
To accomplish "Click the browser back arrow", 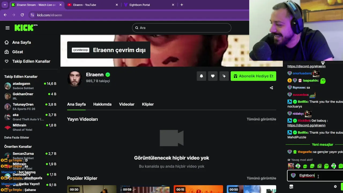I will [5, 15].
